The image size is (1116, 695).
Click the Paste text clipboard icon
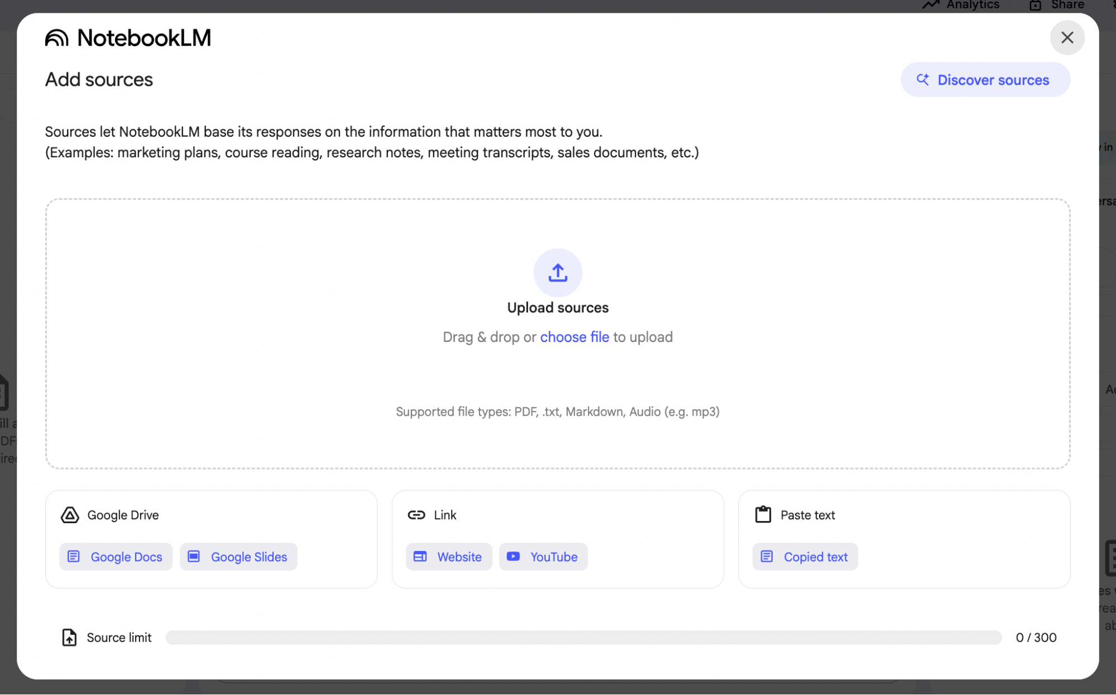click(x=763, y=514)
